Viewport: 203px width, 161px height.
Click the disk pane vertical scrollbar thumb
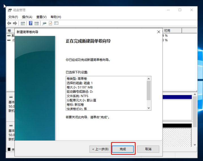click(195, 112)
